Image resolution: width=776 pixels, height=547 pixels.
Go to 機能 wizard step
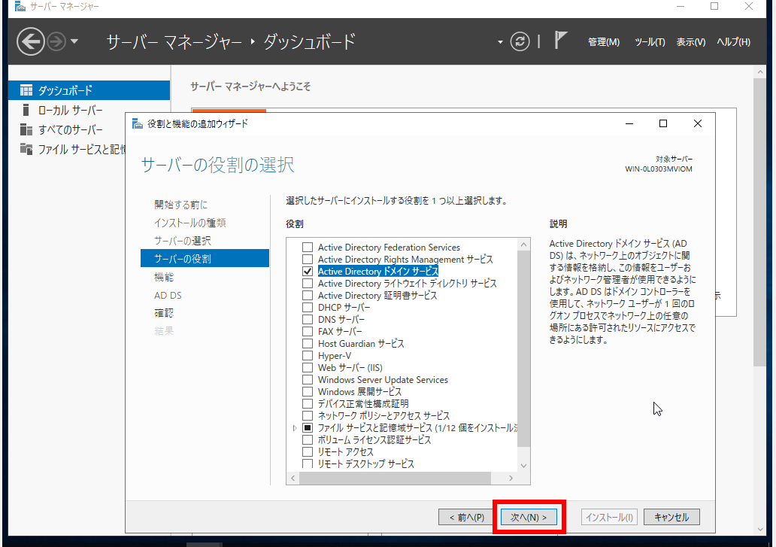164,277
